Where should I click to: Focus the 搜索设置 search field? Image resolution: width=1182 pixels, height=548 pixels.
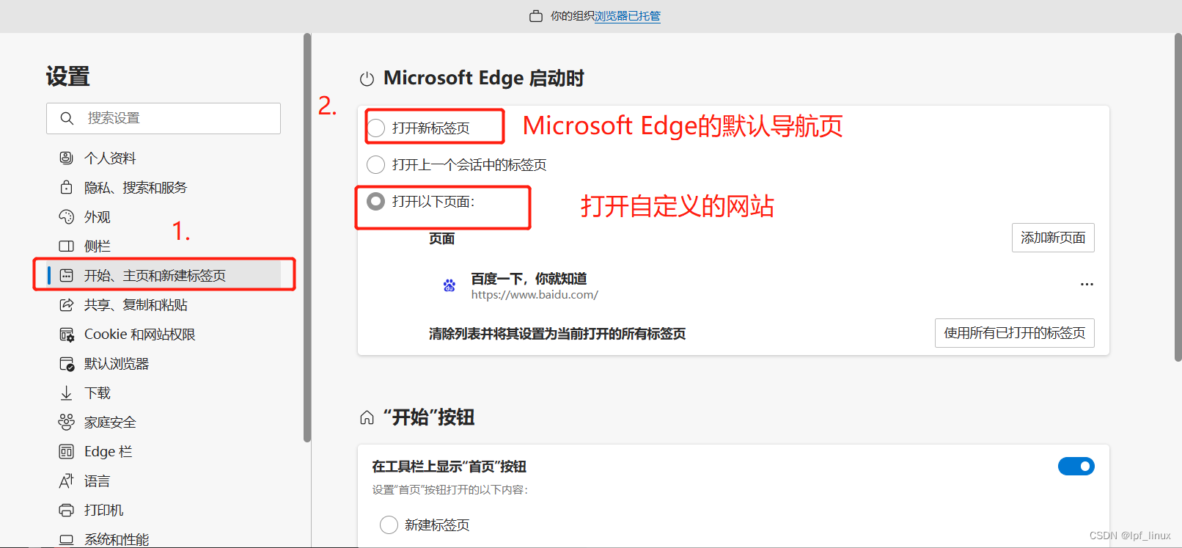click(x=164, y=118)
